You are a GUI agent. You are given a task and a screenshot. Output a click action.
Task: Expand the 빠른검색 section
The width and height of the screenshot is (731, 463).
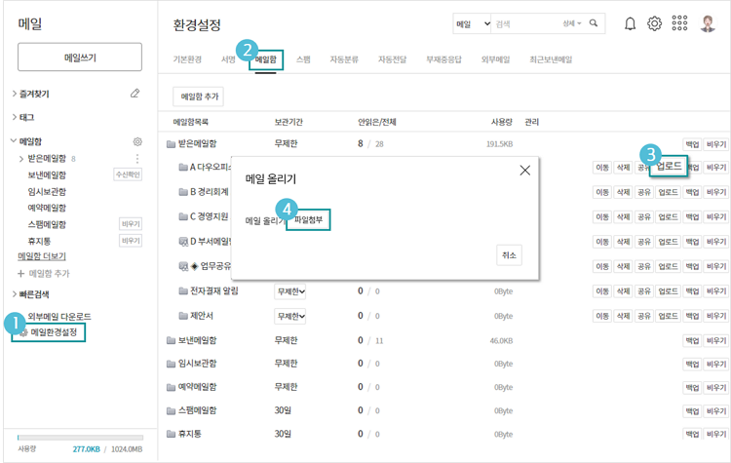pyautogui.click(x=15, y=293)
